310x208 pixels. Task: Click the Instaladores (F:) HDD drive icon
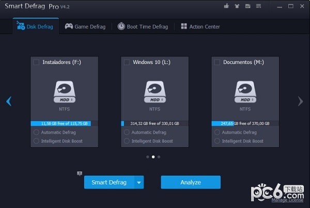point(65,92)
